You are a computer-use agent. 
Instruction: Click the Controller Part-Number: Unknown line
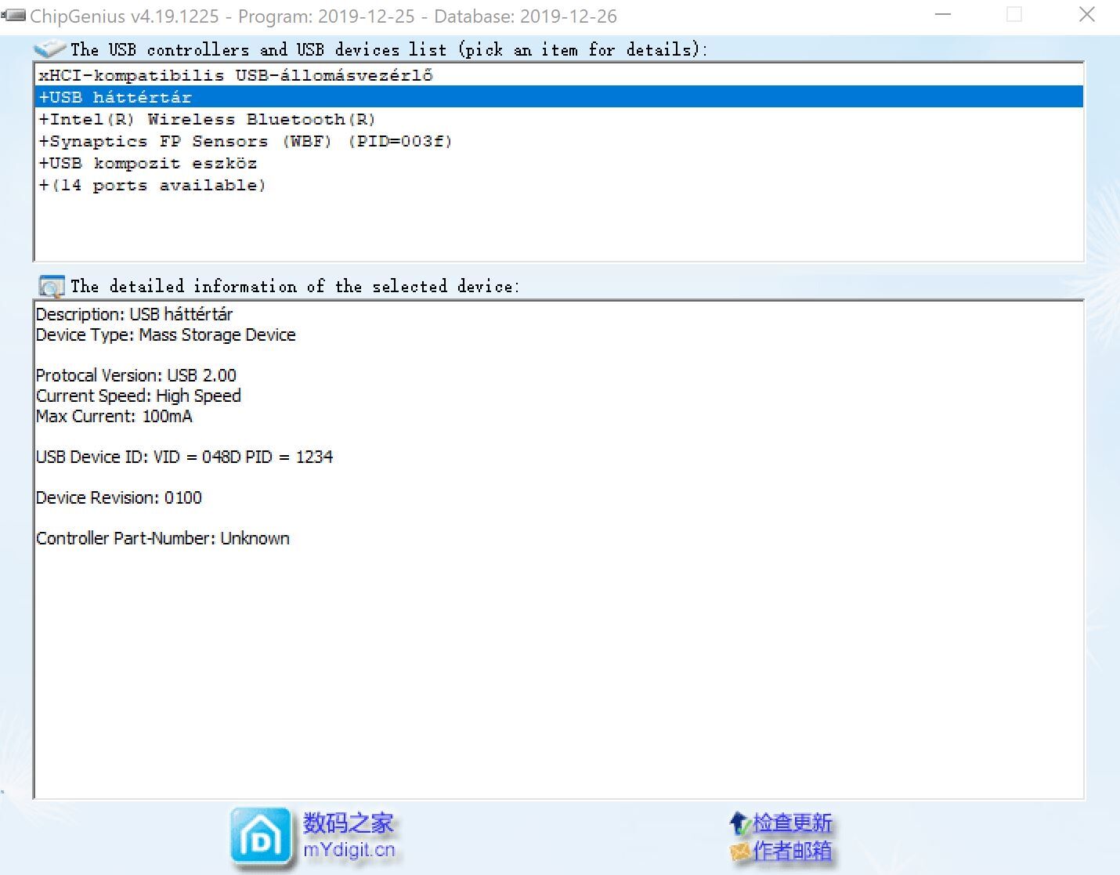163,538
